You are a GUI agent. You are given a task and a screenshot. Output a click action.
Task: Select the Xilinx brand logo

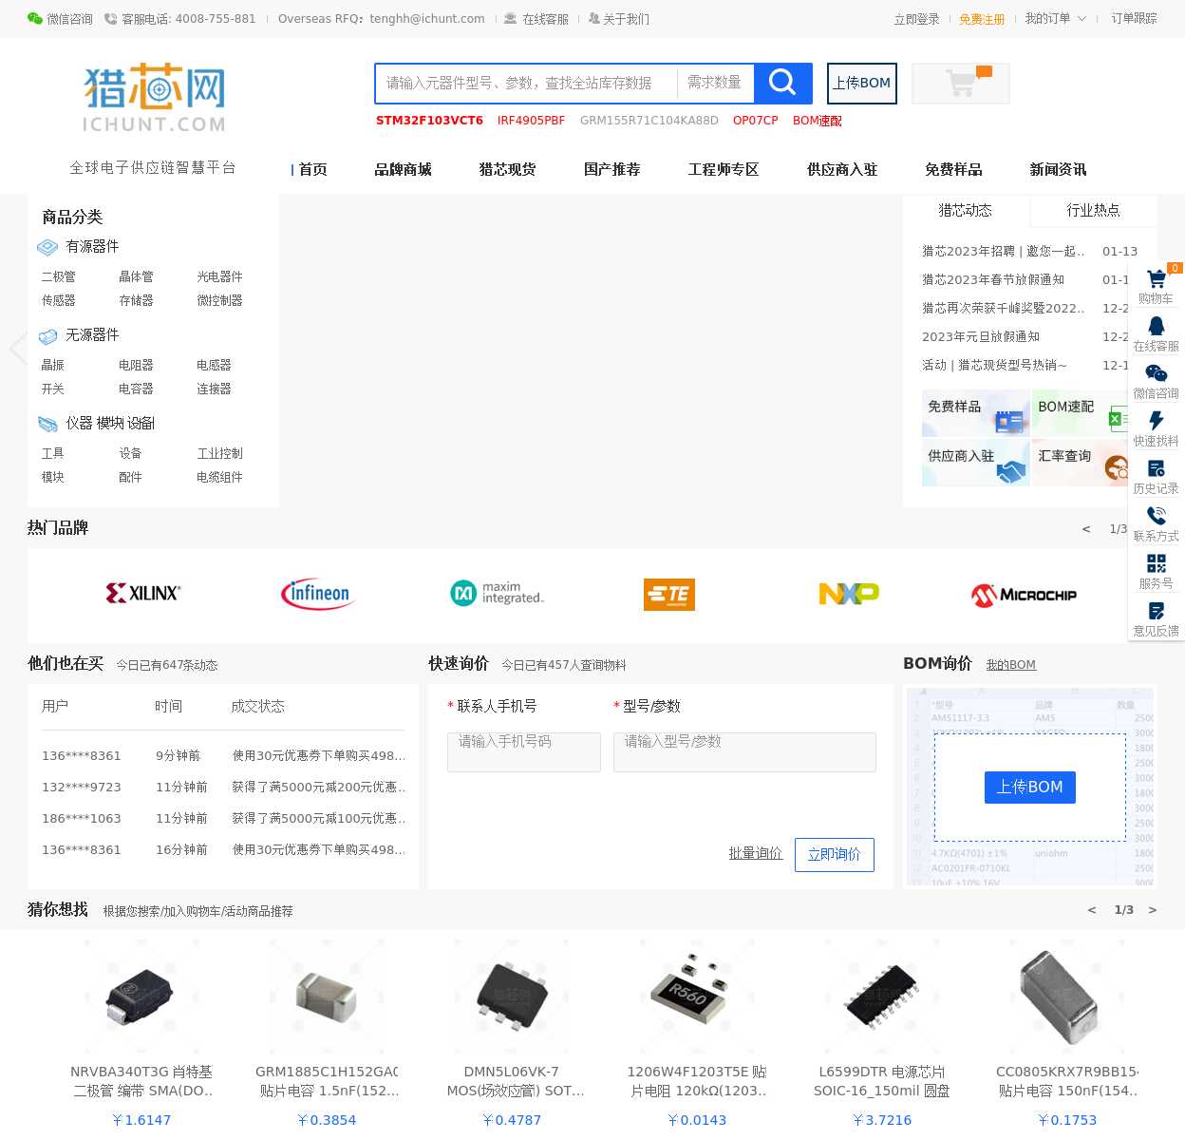click(x=143, y=593)
